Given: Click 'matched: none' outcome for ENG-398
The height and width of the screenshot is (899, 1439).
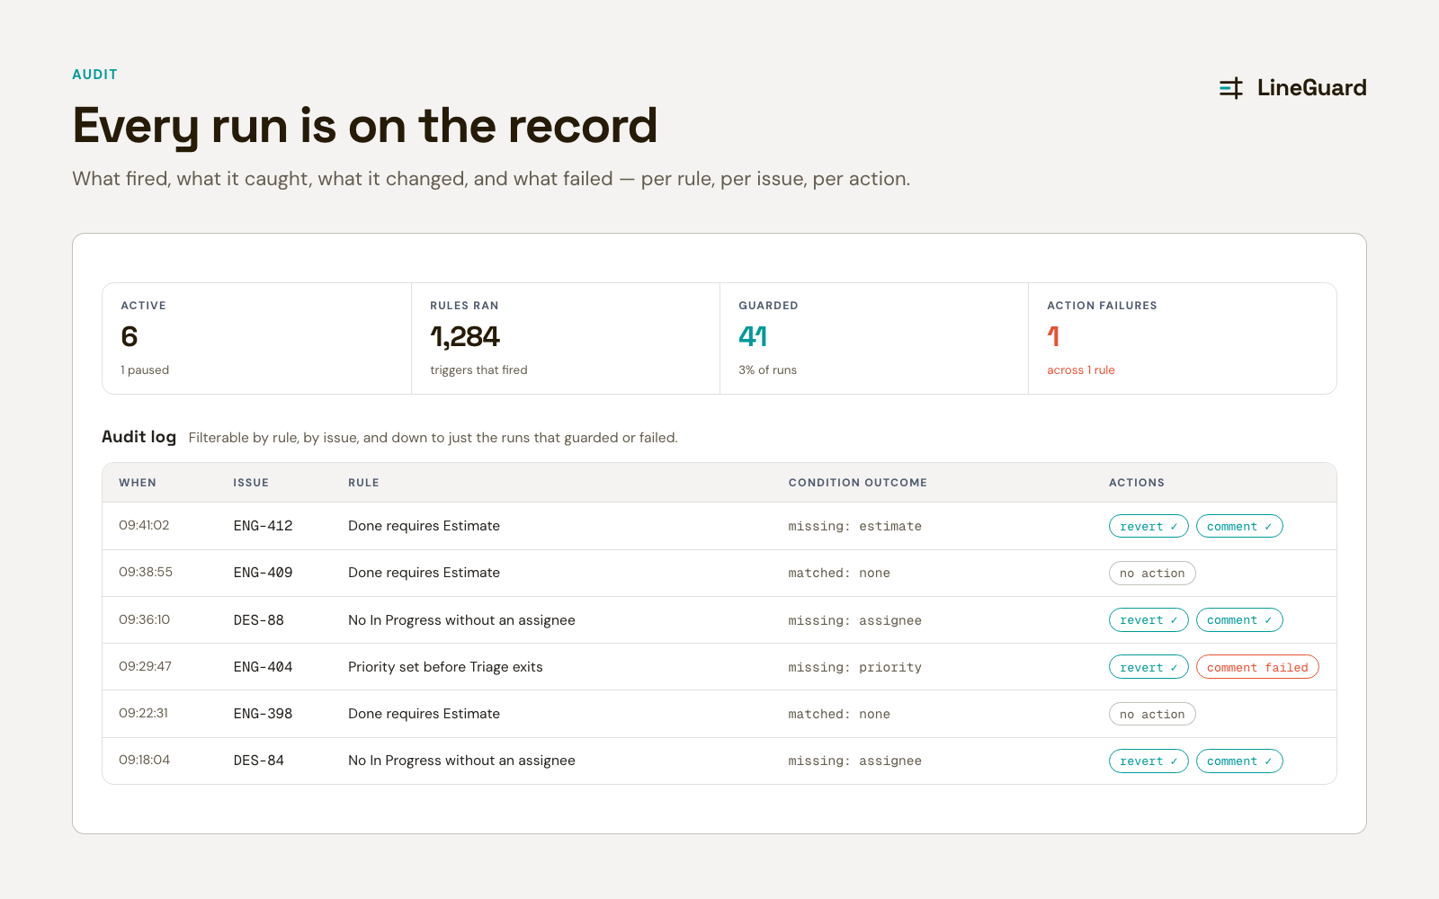Looking at the screenshot, I should (839, 714).
